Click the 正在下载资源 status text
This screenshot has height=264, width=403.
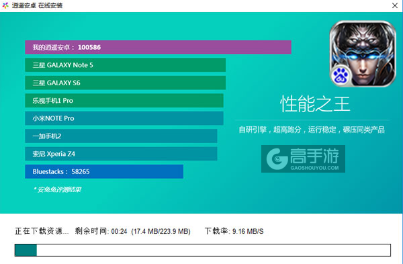[42, 231]
